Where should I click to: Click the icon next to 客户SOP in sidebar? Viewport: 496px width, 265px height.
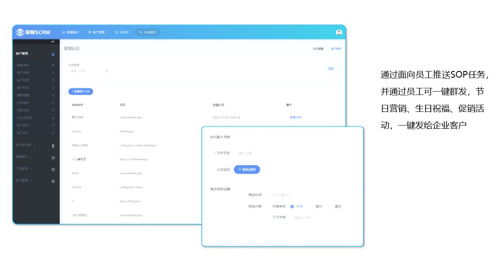[53, 133]
